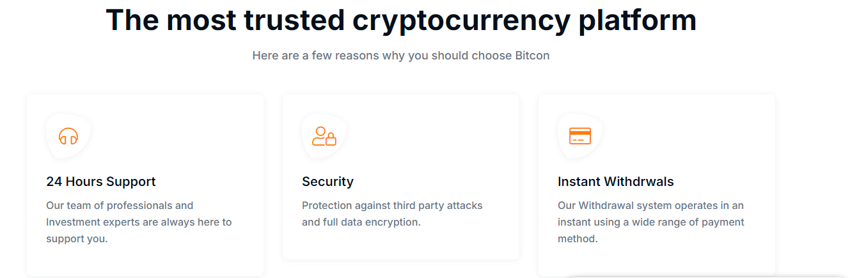Click the Instant Withdrwals title
The height and width of the screenshot is (278, 850).
[616, 181]
